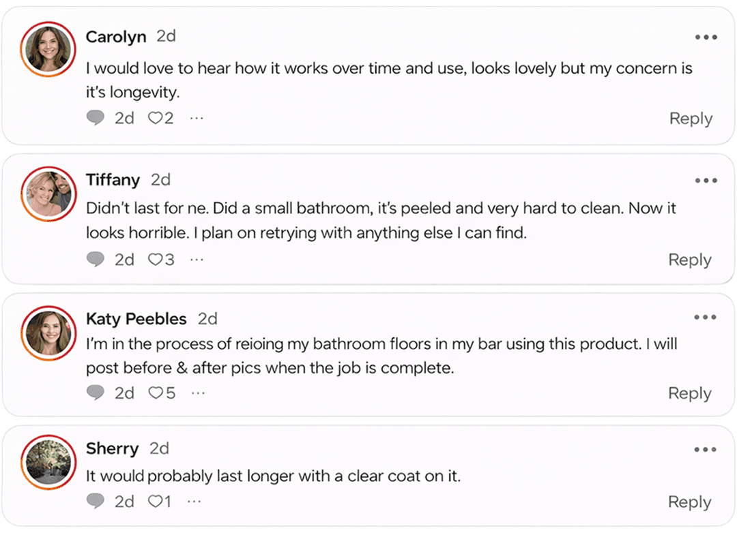Image resolution: width=737 pixels, height=533 pixels.
Task: Click the comment bubble icon under Katy Peebles' comment
Action: pyautogui.click(x=96, y=393)
